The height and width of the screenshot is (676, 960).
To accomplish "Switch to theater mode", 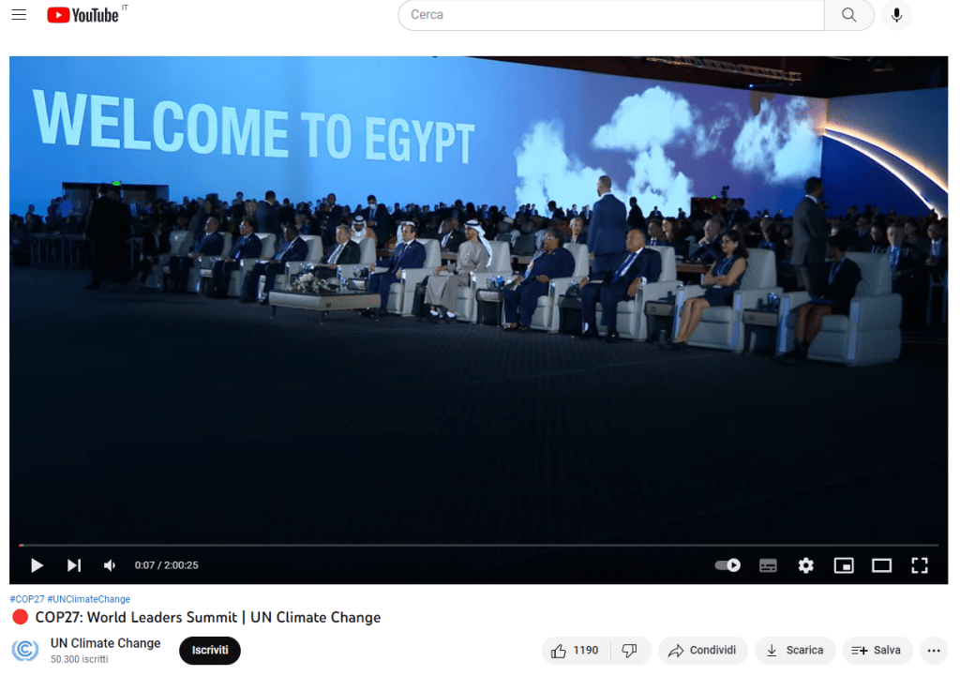I will click(881, 565).
